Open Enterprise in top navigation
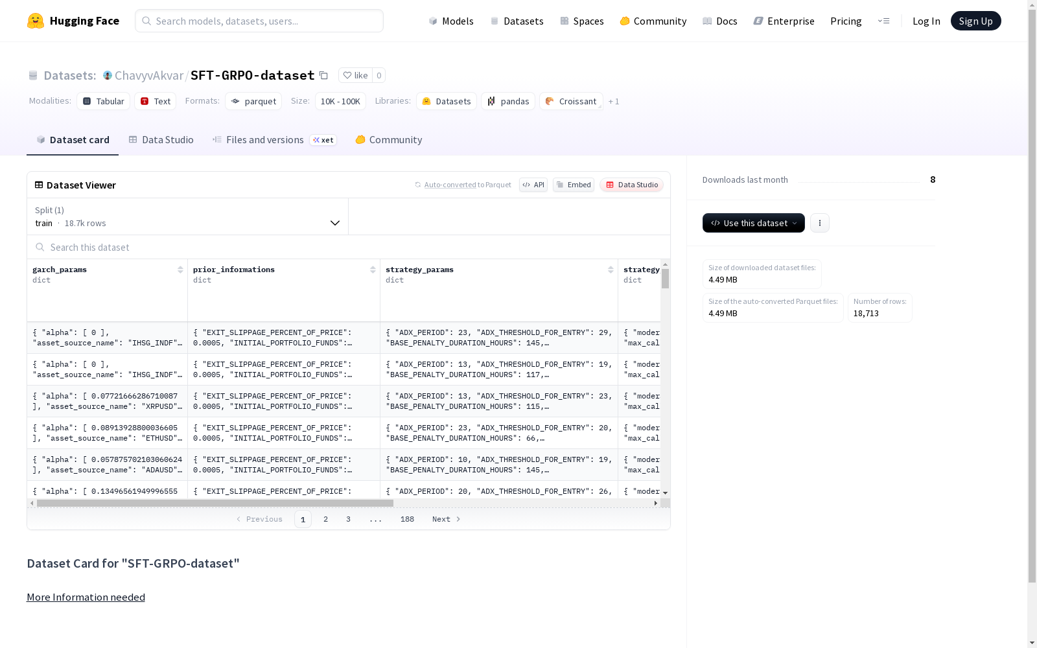This screenshot has width=1037, height=648. [x=784, y=21]
